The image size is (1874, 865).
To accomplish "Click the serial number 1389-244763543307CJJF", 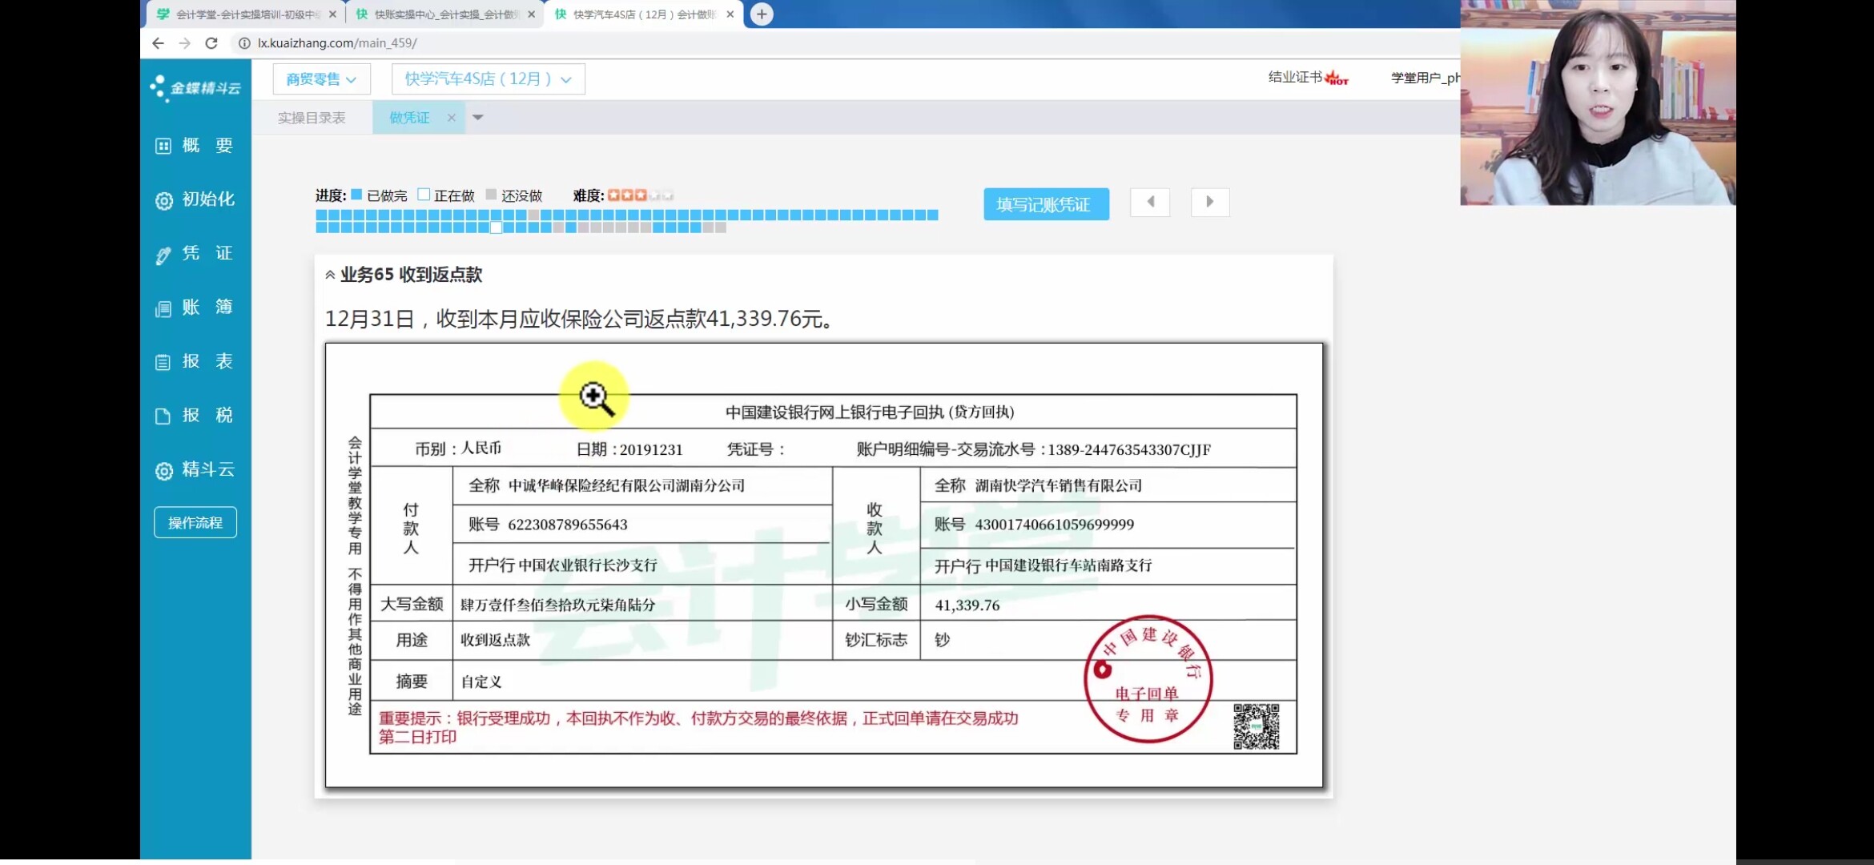I will 1129,449.
